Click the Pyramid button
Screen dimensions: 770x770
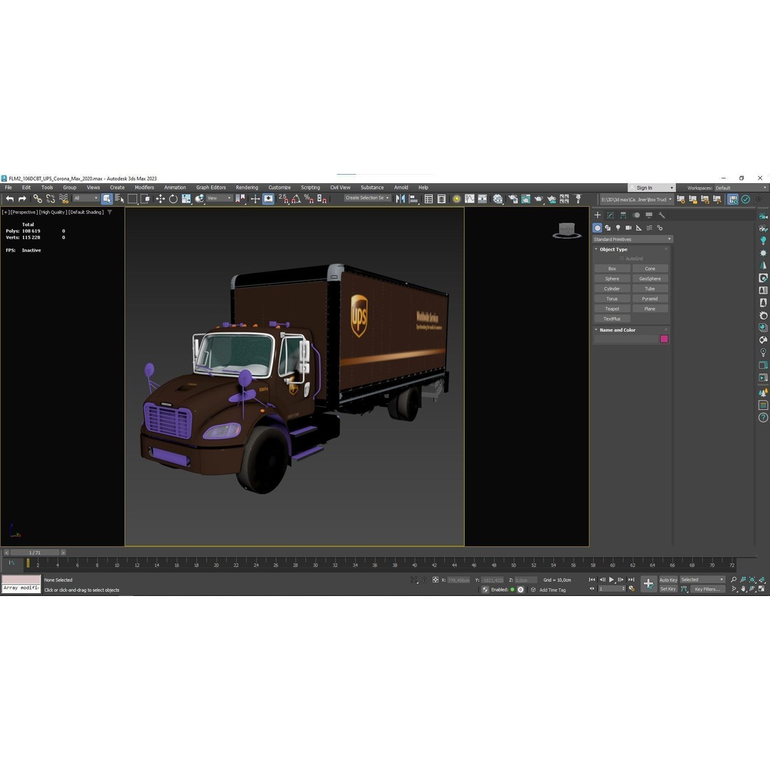pyautogui.click(x=650, y=299)
